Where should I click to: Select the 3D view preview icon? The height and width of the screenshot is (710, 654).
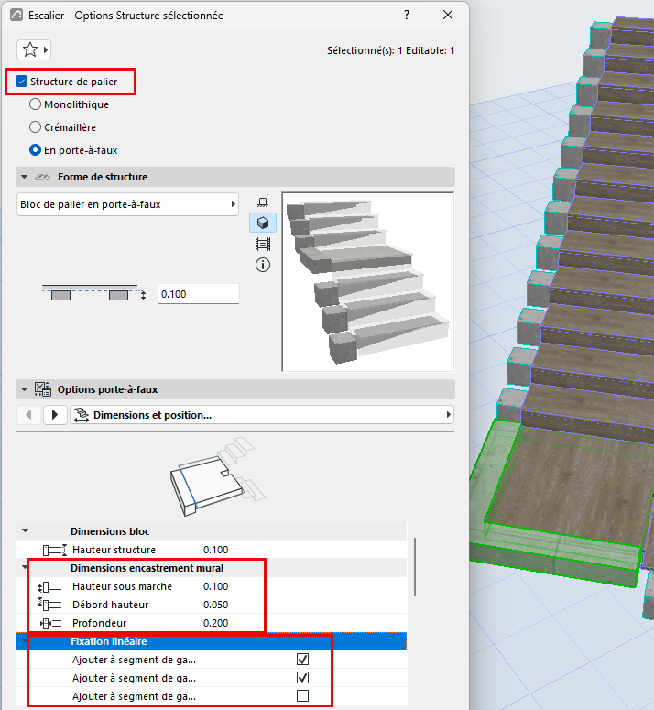coord(263,223)
